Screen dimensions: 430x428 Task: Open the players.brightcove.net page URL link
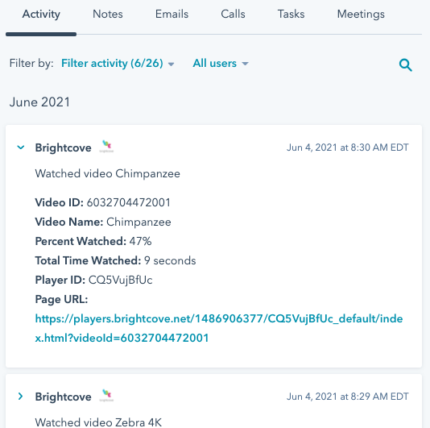[219, 328]
